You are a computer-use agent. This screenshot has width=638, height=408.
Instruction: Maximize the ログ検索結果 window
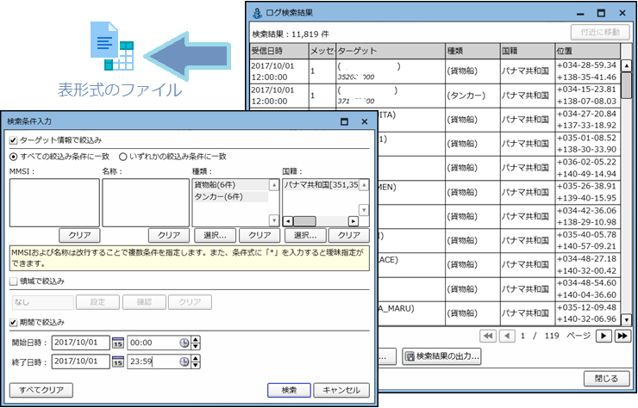tap(601, 14)
